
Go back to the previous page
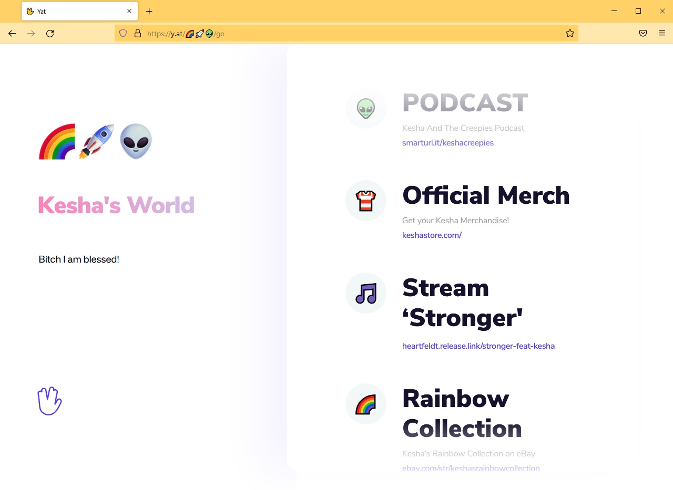point(12,34)
